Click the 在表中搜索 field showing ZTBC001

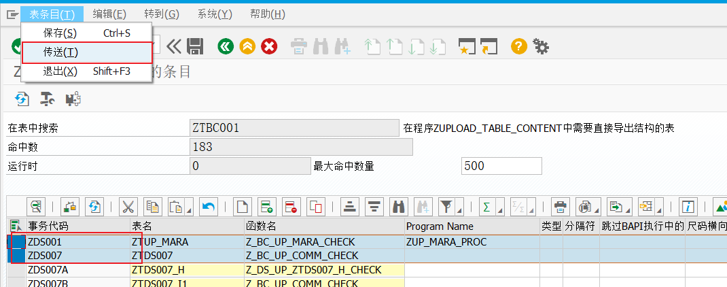[x=294, y=128]
